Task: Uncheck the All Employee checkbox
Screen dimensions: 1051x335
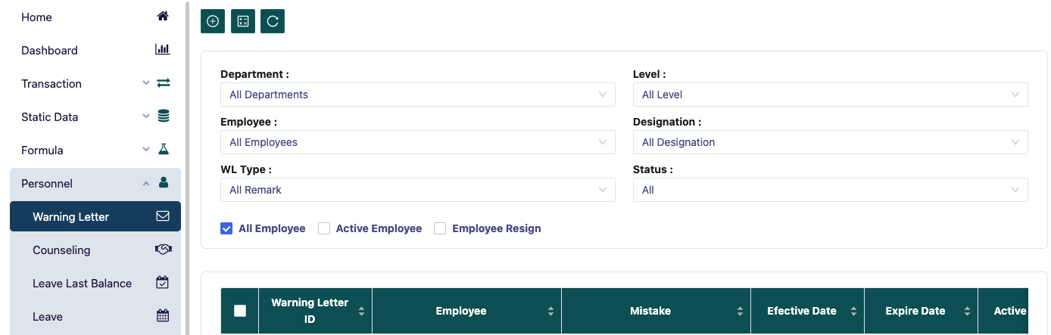Action: pos(226,228)
